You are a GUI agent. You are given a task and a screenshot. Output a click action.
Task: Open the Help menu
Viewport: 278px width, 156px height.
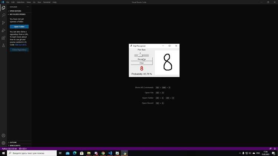(54, 2)
